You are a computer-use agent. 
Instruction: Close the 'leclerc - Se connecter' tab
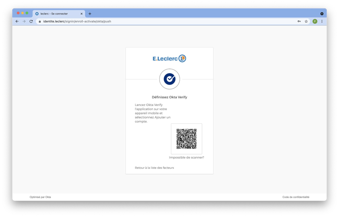(x=81, y=14)
